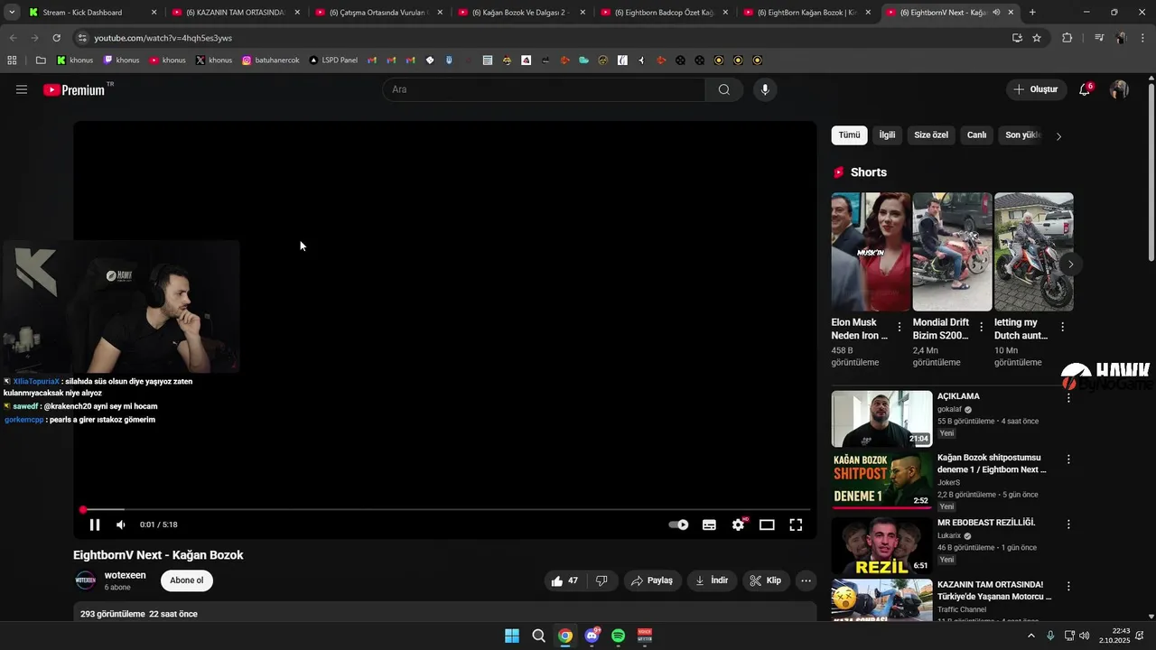This screenshot has width=1156, height=650.
Task: Select the Tümü filter chip
Action: click(849, 135)
